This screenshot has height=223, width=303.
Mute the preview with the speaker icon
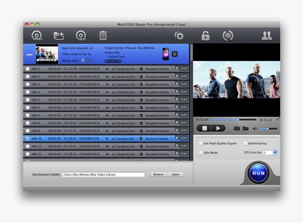[x=255, y=128]
